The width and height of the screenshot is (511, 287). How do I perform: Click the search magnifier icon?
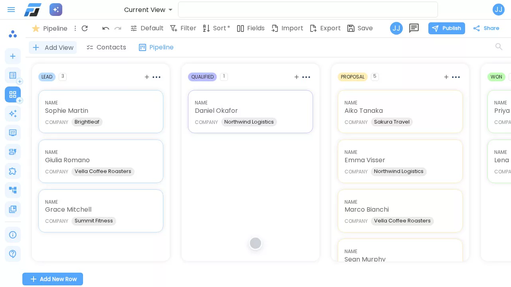click(x=499, y=47)
